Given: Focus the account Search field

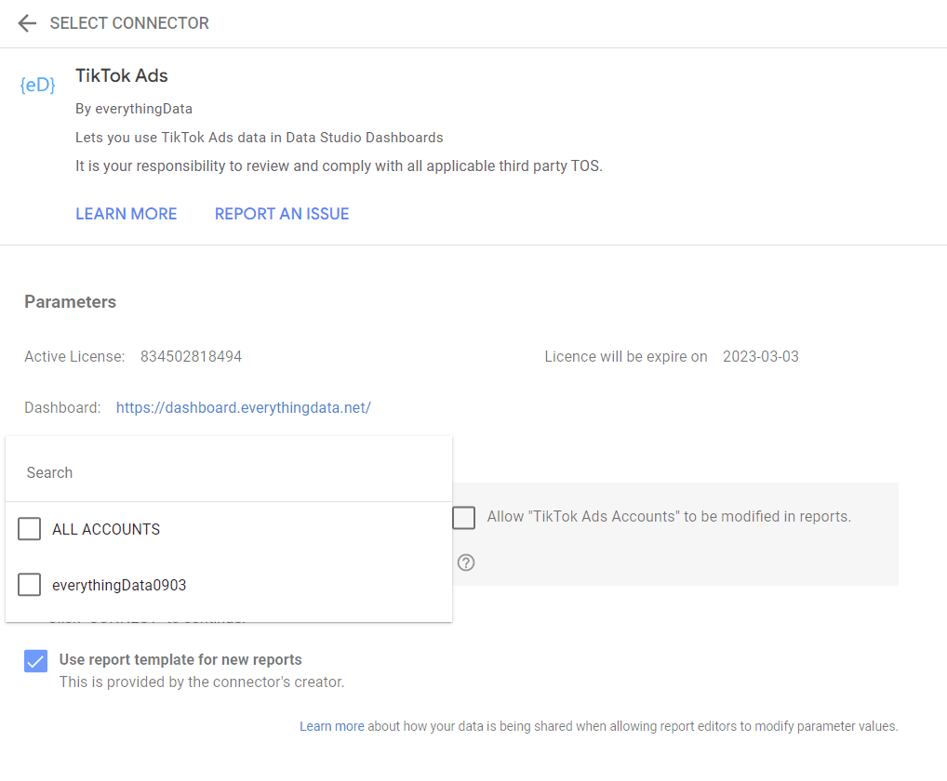Looking at the screenshot, I should (x=228, y=472).
